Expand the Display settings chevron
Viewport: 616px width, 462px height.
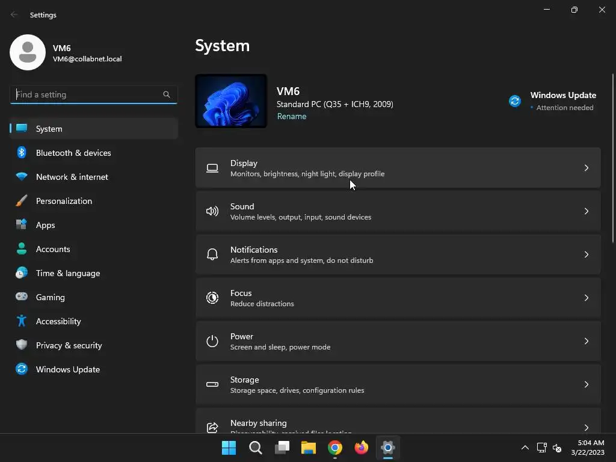tap(586, 168)
